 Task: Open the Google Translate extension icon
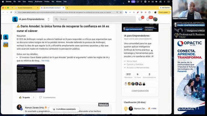[x=126, y=12]
